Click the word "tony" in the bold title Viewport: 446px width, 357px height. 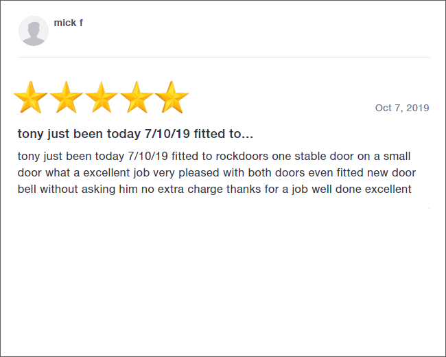pyautogui.click(x=31, y=133)
